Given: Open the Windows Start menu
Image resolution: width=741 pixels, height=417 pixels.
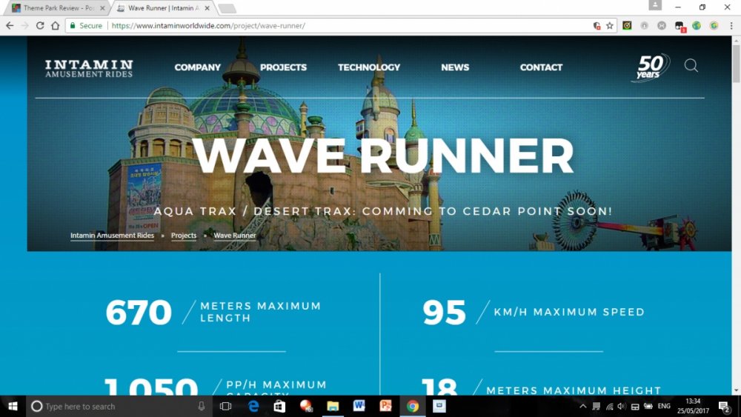Looking at the screenshot, I should coord(13,406).
